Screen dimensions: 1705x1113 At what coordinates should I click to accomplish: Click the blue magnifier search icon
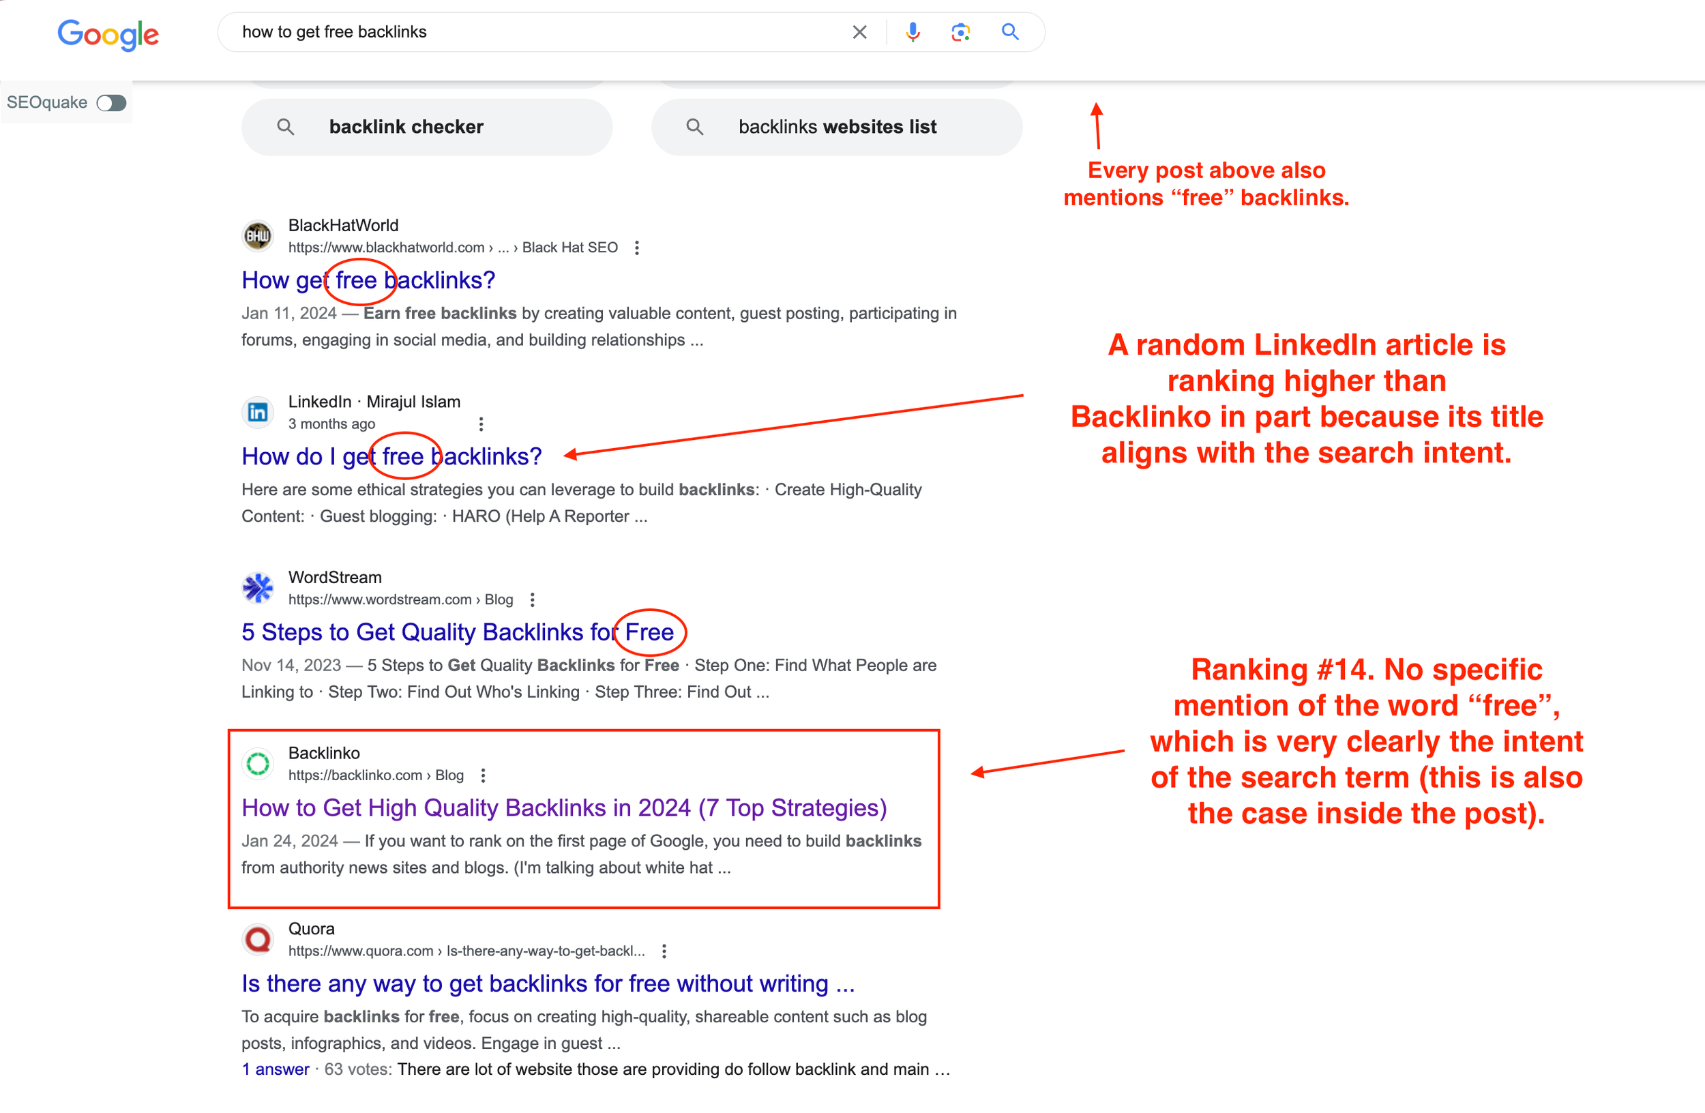coord(1009,32)
